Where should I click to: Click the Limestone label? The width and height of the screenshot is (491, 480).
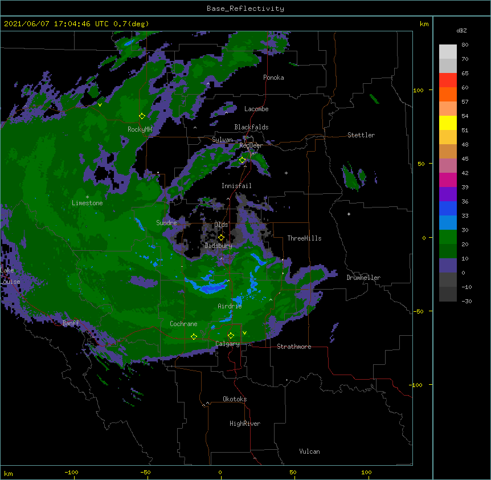(87, 203)
